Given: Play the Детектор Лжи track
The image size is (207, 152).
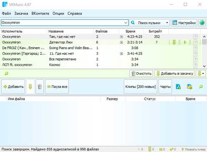Looking at the screenshot, I should (x=185, y=42).
